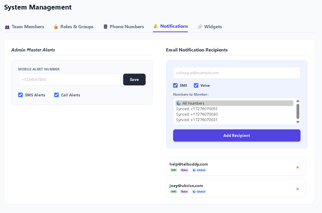Remove the help@telbuddy.com recipient
Viewport: 322px width, 213px height.
click(x=298, y=168)
